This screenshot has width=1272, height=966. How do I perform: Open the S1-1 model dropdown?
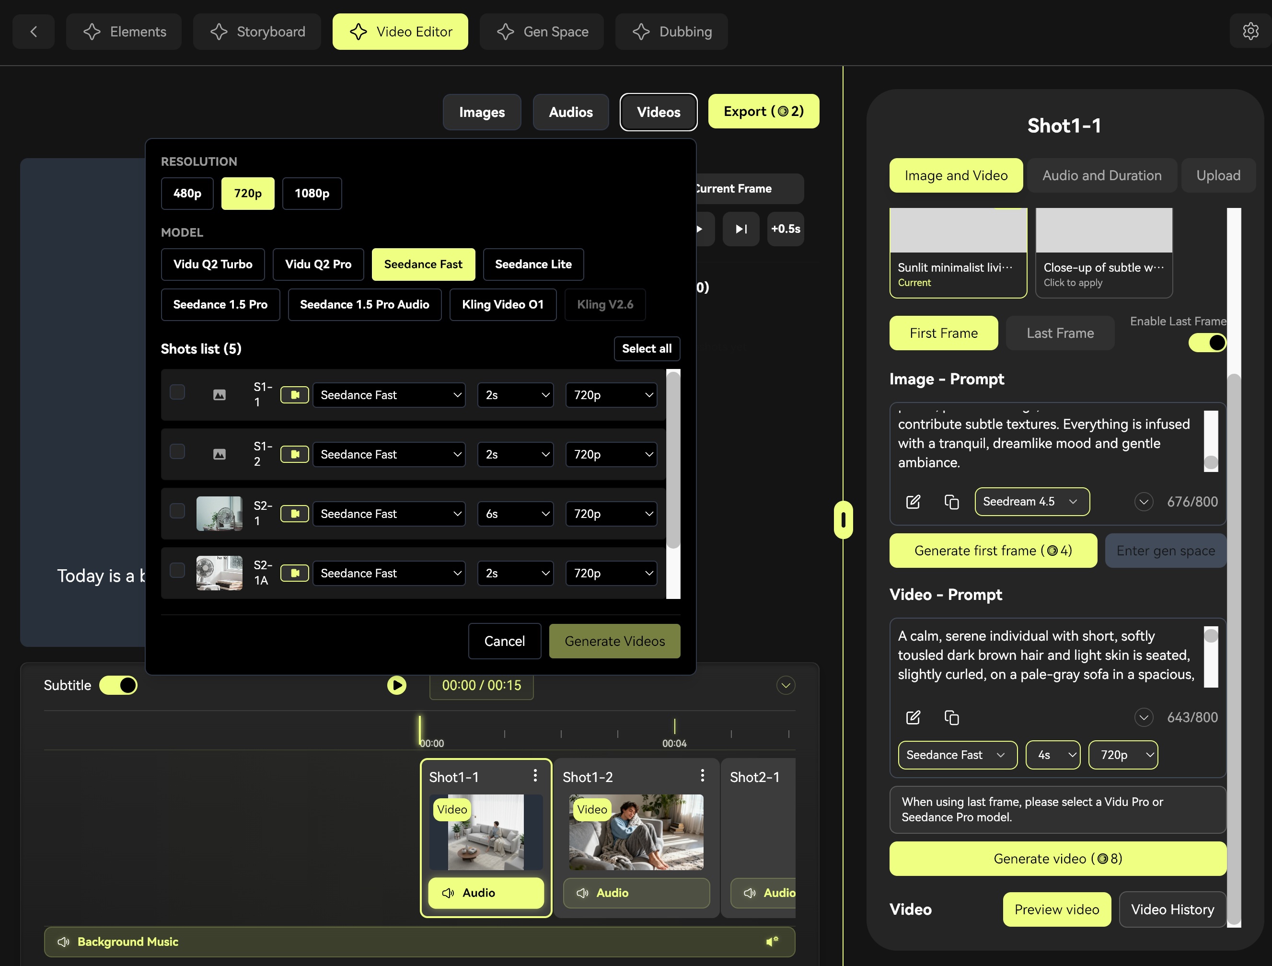point(389,395)
